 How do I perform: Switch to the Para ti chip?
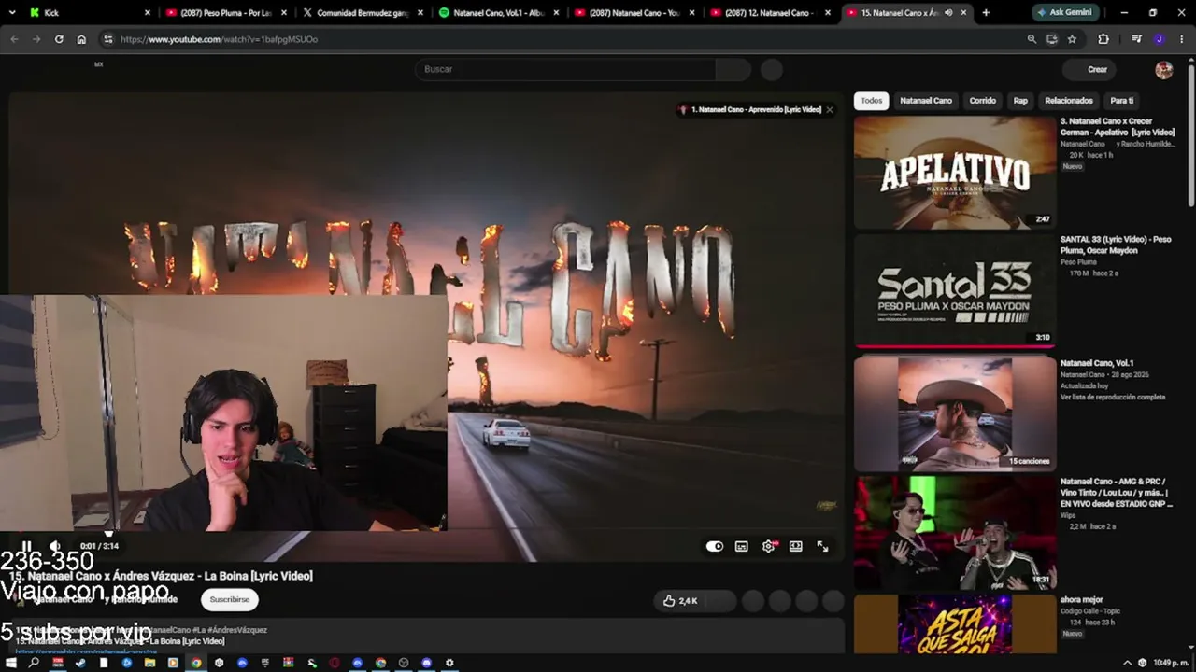(x=1122, y=101)
